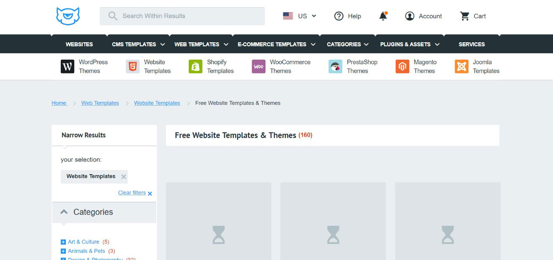The image size is (553, 260).
Task: Click the HTML5 Website Templates icon
Action: [133, 66]
